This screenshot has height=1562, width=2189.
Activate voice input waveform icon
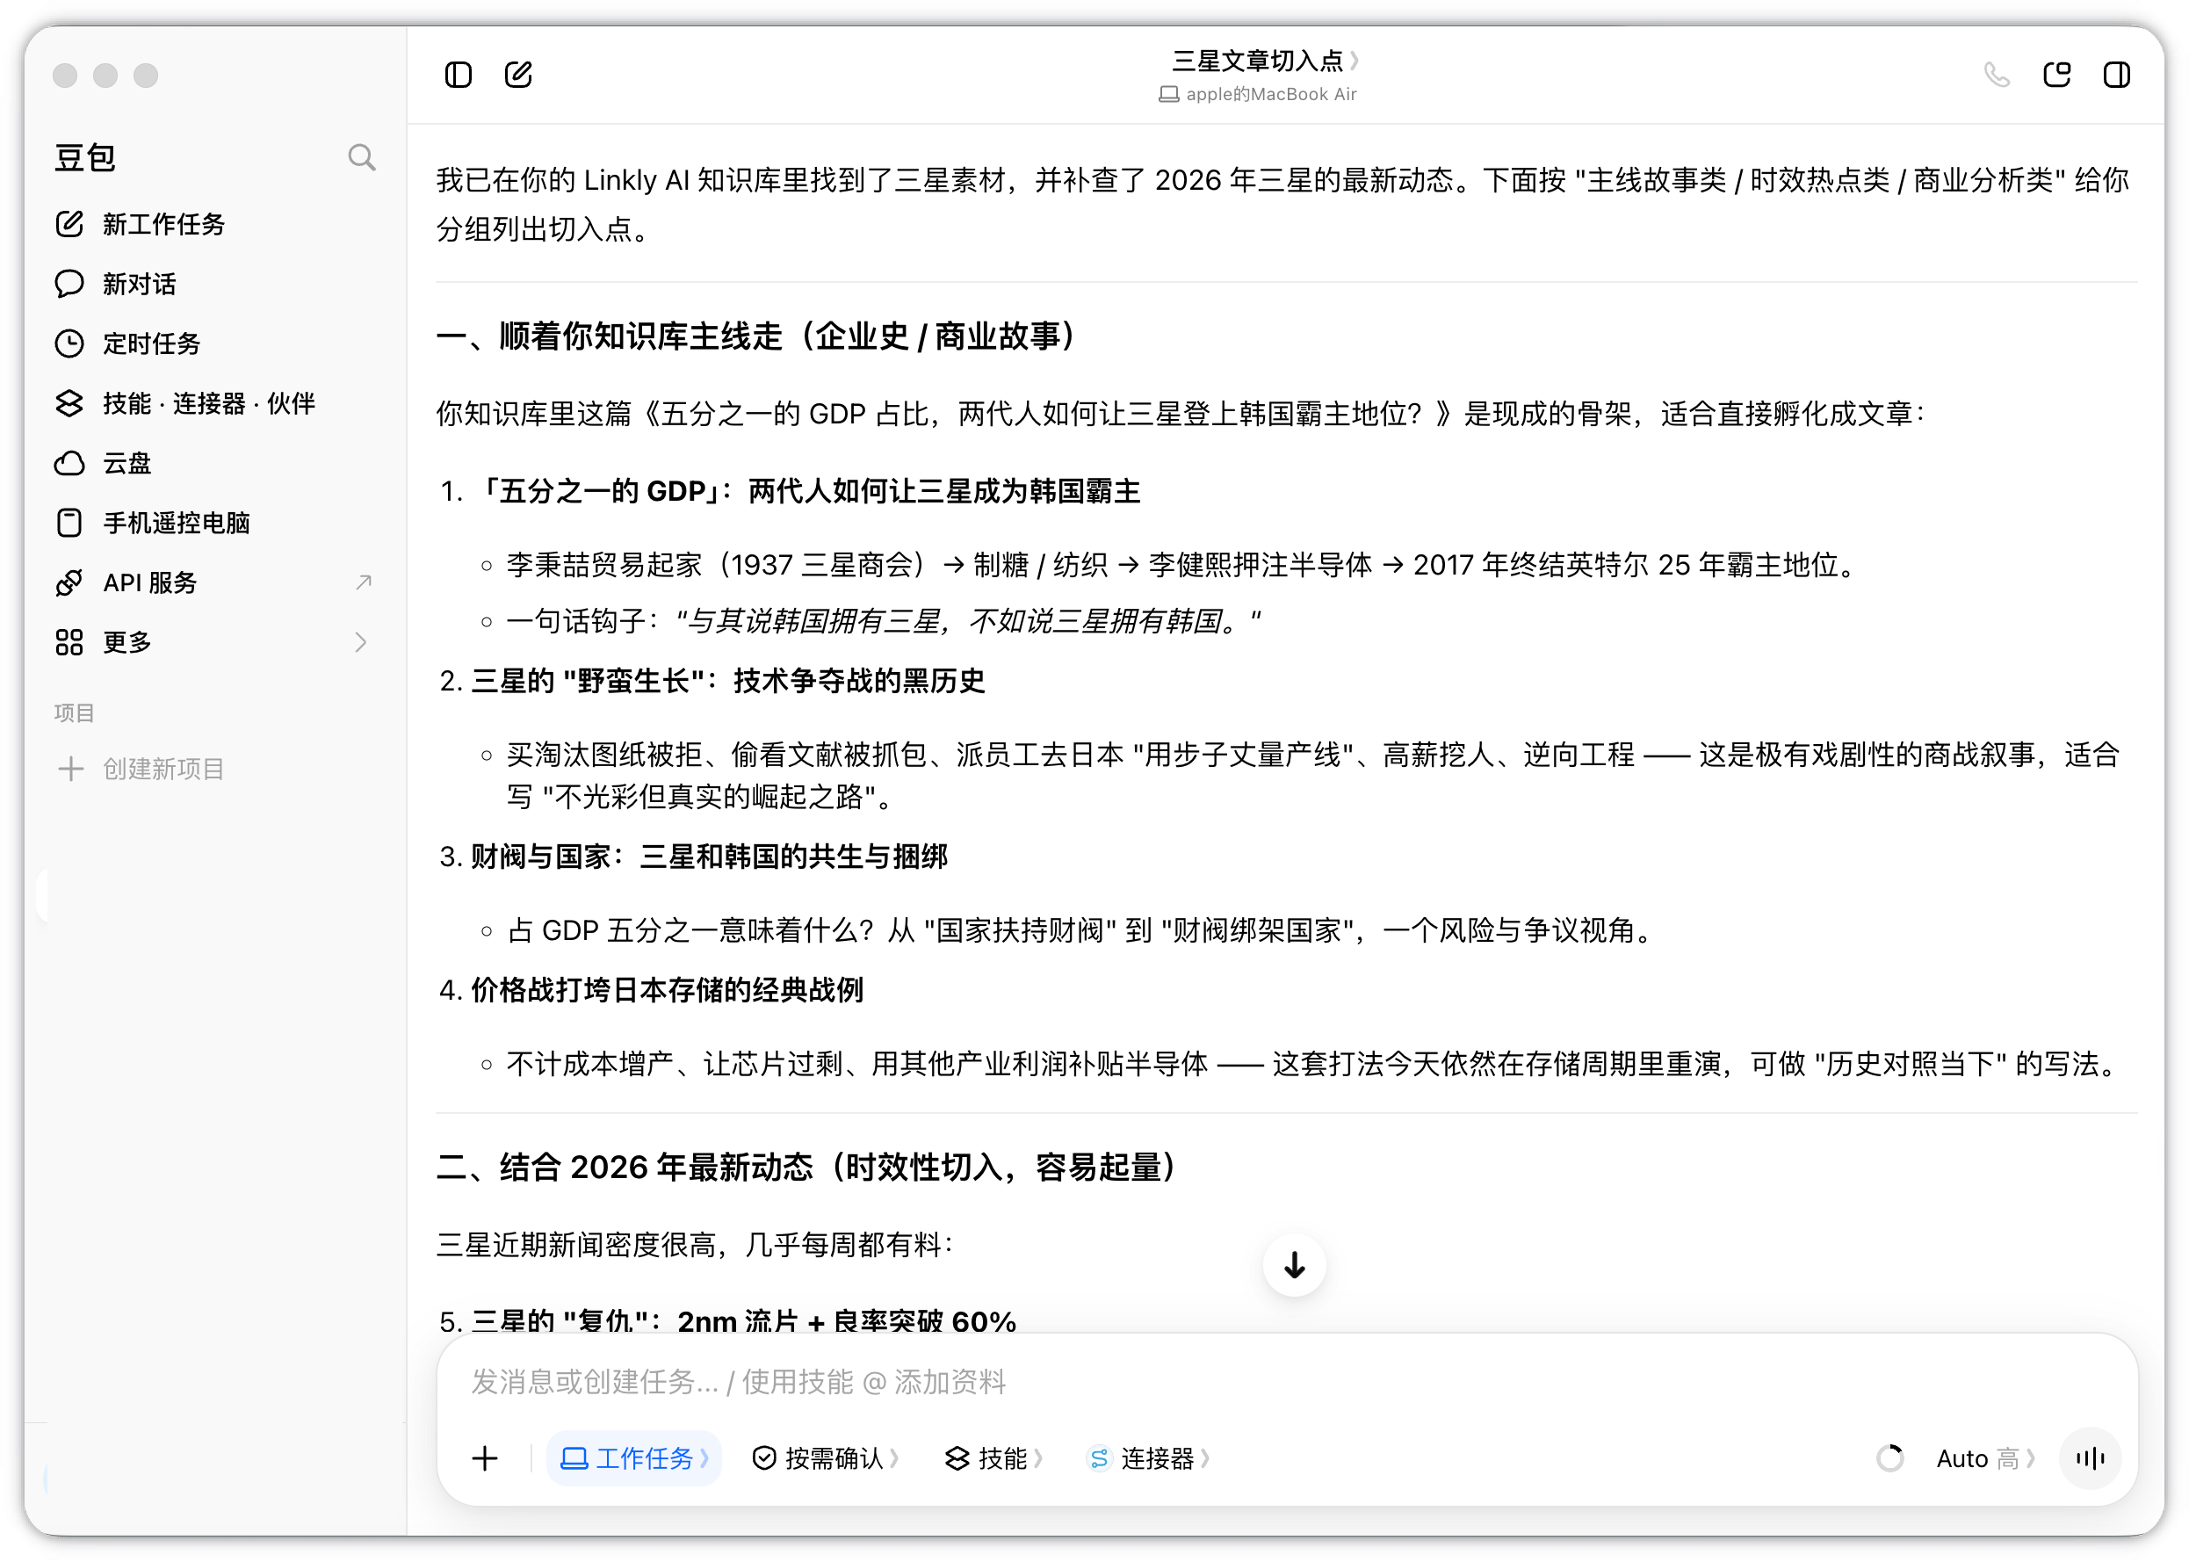point(2090,1459)
